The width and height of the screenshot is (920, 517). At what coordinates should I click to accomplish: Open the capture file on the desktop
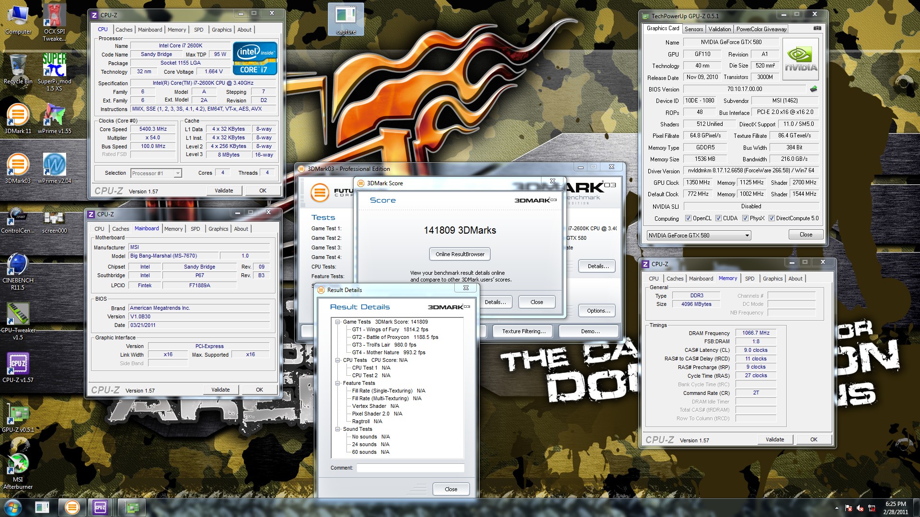tap(346, 19)
